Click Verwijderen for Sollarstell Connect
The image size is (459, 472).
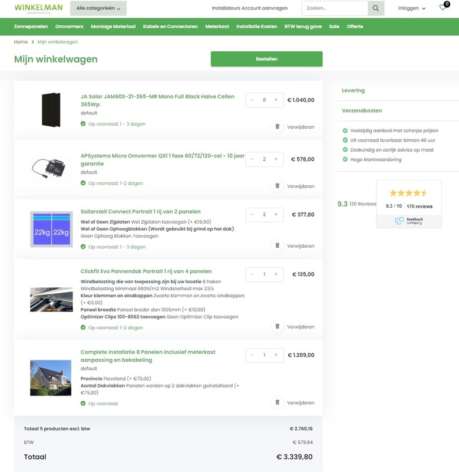(x=301, y=246)
